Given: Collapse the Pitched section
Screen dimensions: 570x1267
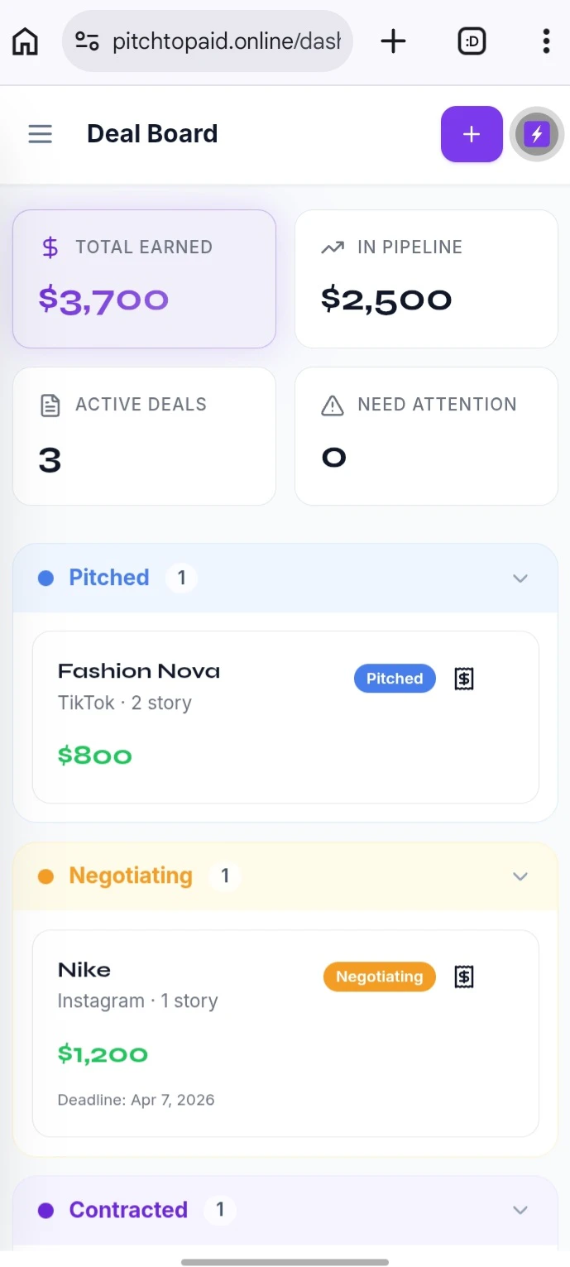Looking at the screenshot, I should click(520, 578).
